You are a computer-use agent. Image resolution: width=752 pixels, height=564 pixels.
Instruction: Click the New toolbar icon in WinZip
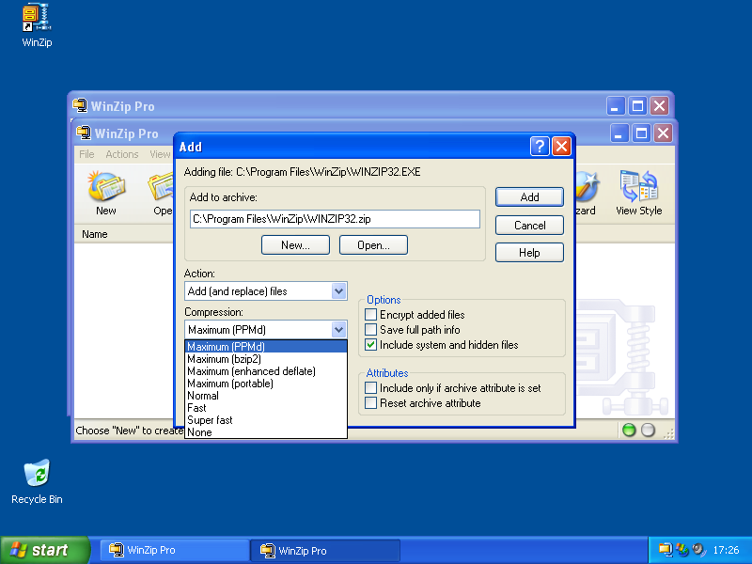tap(105, 193)
